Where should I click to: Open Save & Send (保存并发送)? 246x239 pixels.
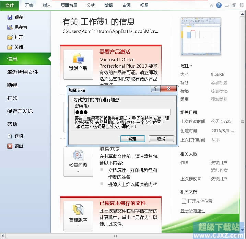pos(20,111)
